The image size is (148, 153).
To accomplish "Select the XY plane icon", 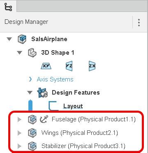I will click(46, 66).
